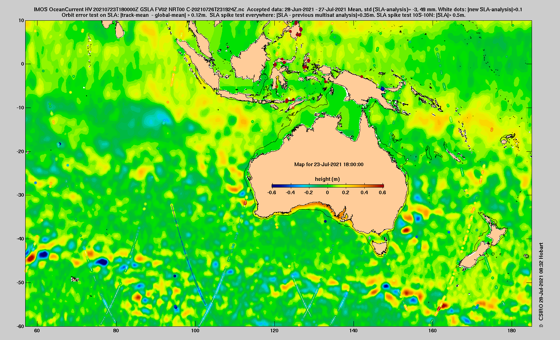The height and width of the screenshot is (340, 560).
Task: Click the 0.6 colorbar tick label
Action: click(382, 192)
